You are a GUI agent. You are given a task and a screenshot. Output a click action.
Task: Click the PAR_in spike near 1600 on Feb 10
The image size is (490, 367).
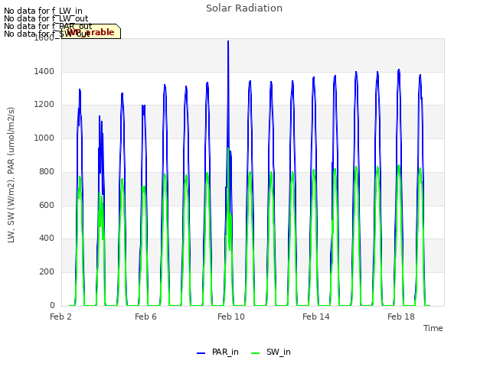click(228, 42)
